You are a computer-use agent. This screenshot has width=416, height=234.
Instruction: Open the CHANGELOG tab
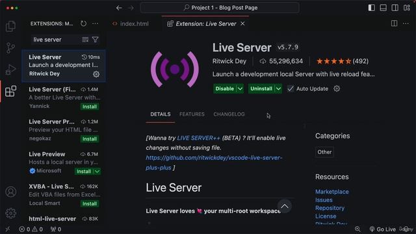tap(229, 114)
